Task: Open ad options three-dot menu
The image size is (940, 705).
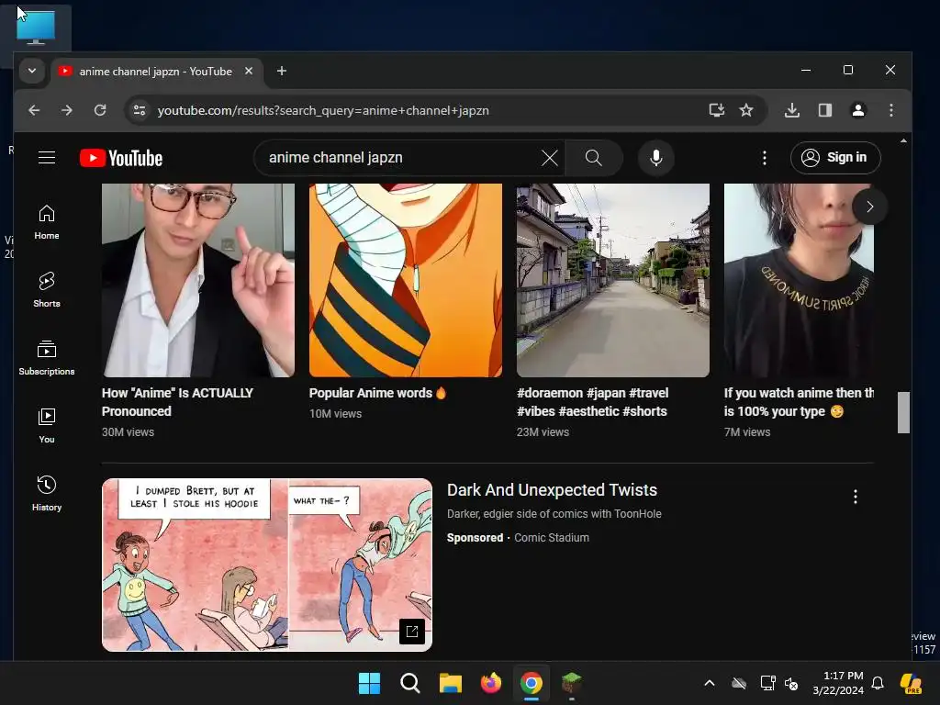Action: [856, 497]
